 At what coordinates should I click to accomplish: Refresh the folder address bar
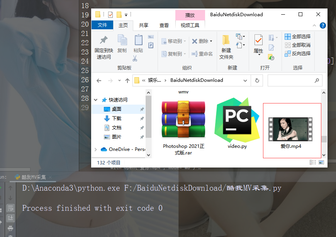click(257, 81)
